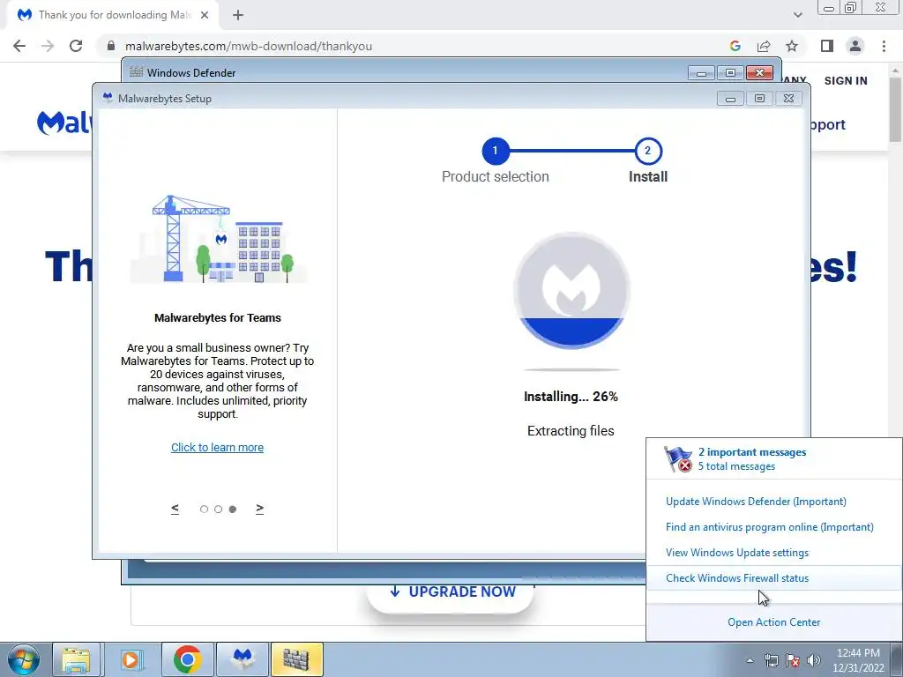Click the Malwarebytes for Teams heading
The width and height of the screenshot is (903, 677).
tap(218, 317)
